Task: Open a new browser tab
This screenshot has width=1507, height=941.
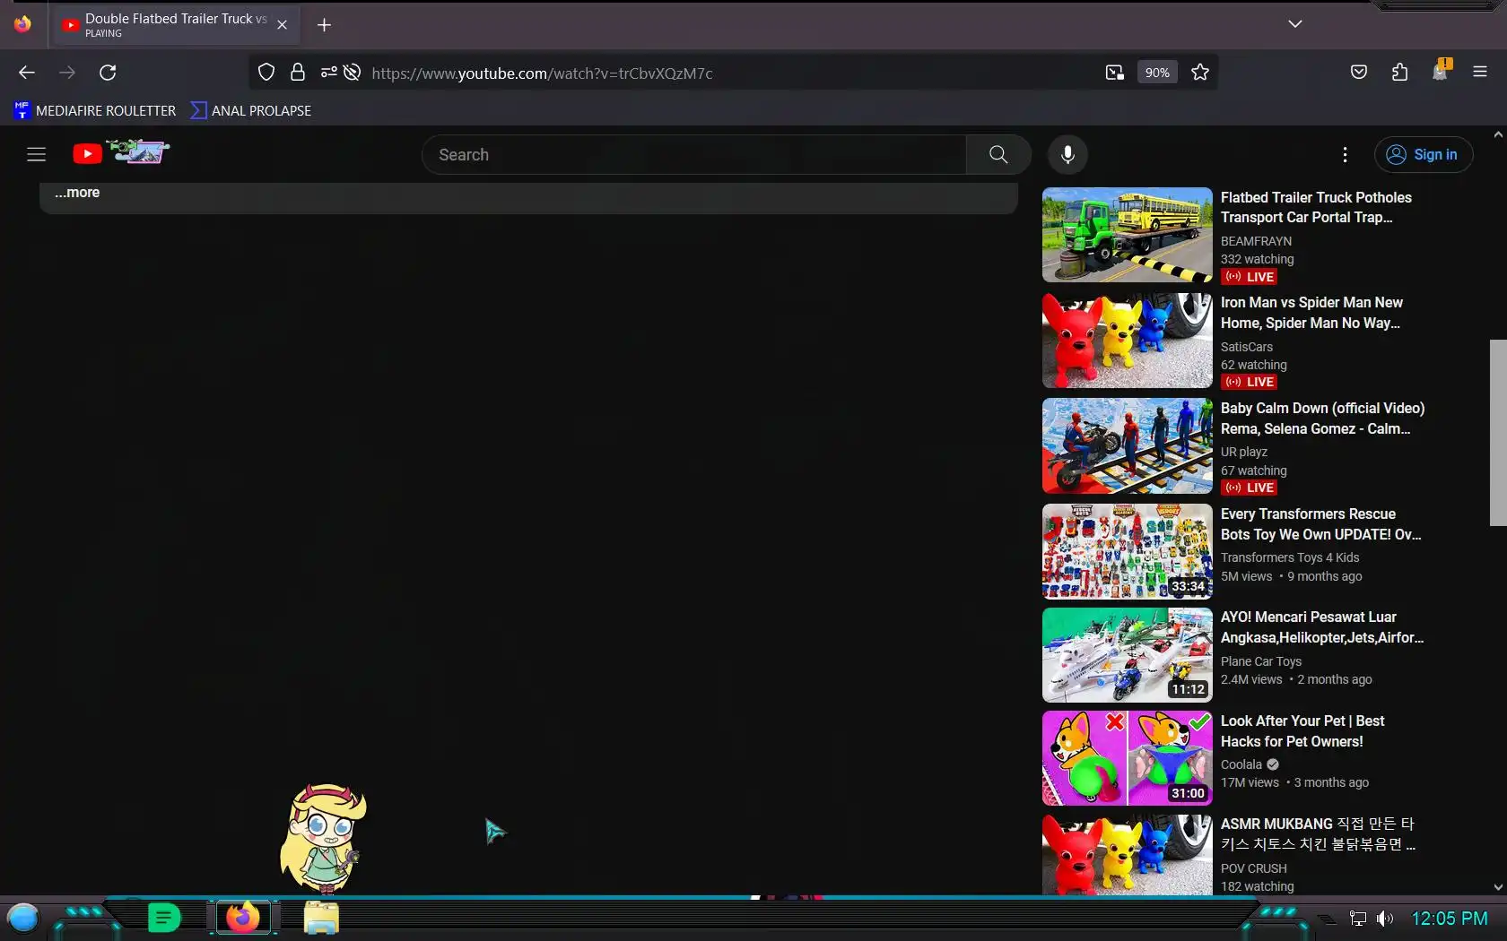Action: coord(325,25)
